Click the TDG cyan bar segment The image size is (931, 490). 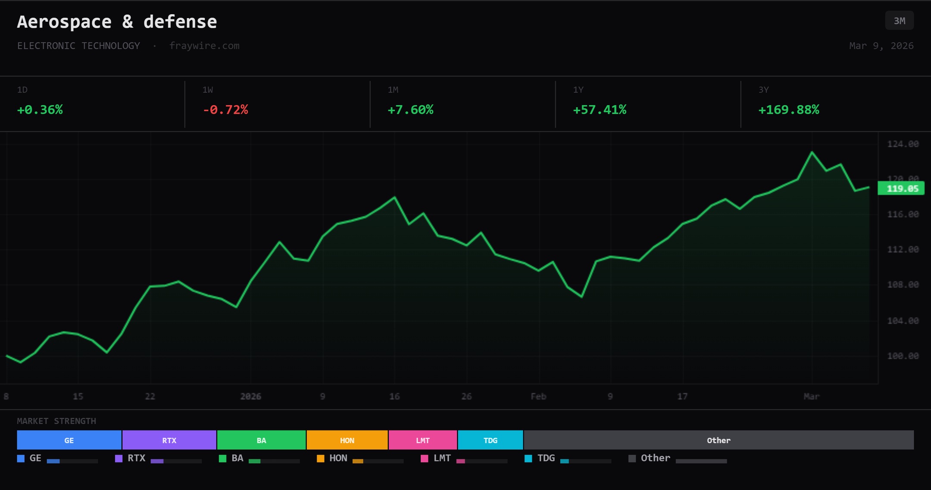(490, 440)
